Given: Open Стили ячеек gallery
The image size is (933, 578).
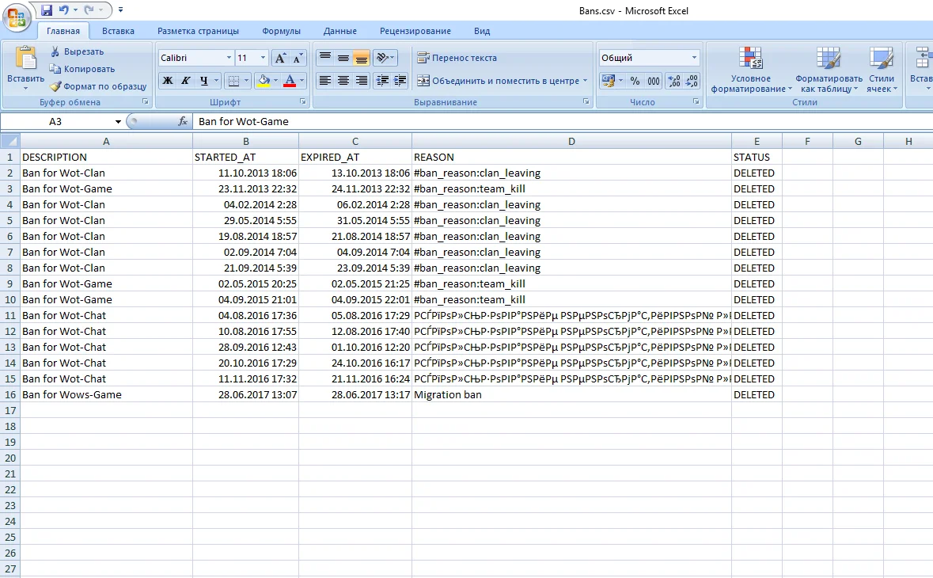Looking at the screenshot, I should [x=882, y=70].
